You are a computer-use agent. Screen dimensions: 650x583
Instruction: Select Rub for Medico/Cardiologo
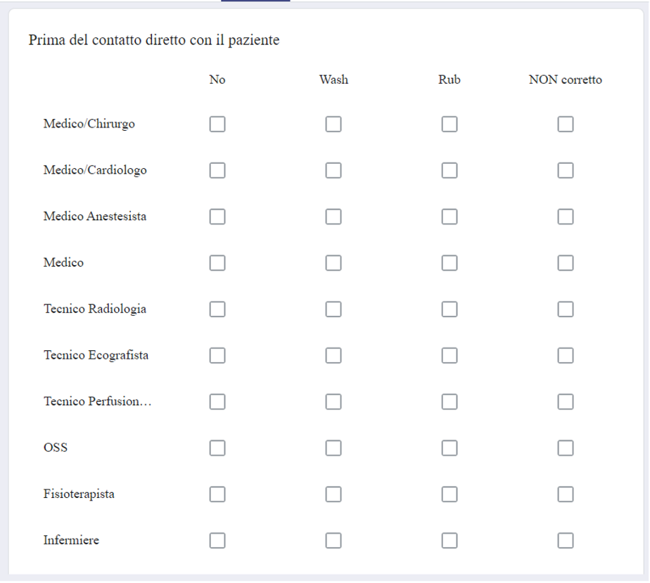point(450,170)
